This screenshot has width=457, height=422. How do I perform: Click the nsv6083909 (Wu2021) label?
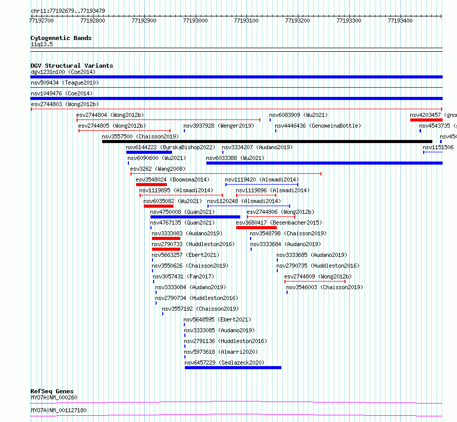coord(298,115)
